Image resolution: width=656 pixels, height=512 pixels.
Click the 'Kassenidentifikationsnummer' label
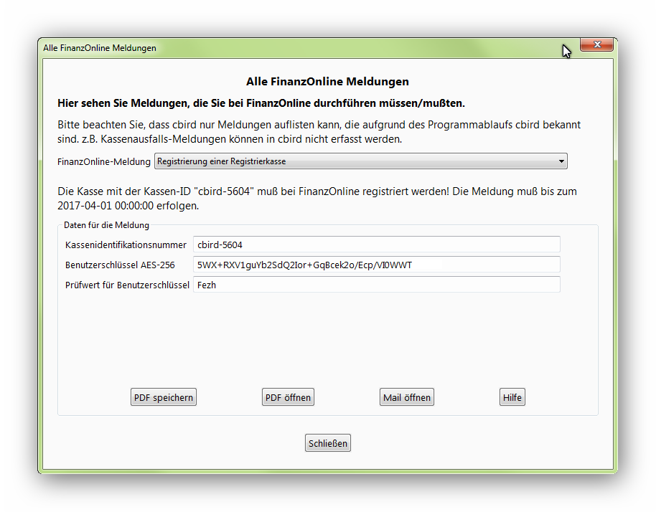[x=126, y=245]
